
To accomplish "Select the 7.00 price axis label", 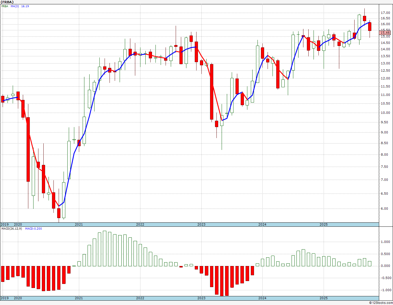I will coord(384,180).
